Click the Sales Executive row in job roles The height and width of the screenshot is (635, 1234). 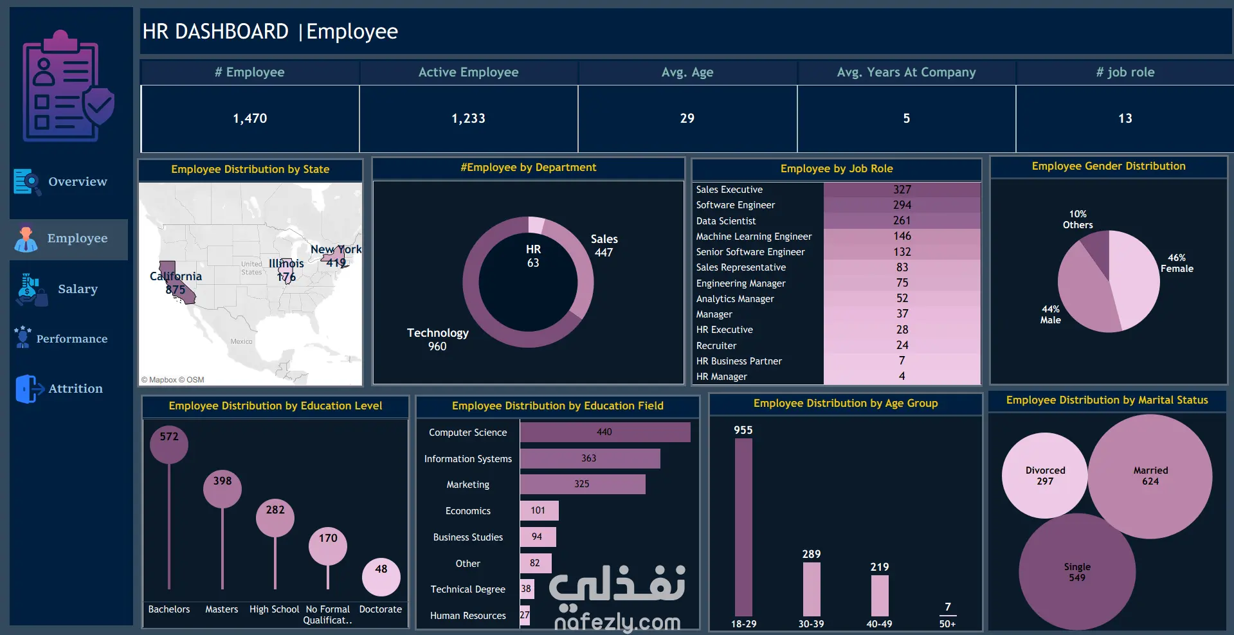[837, 190]
